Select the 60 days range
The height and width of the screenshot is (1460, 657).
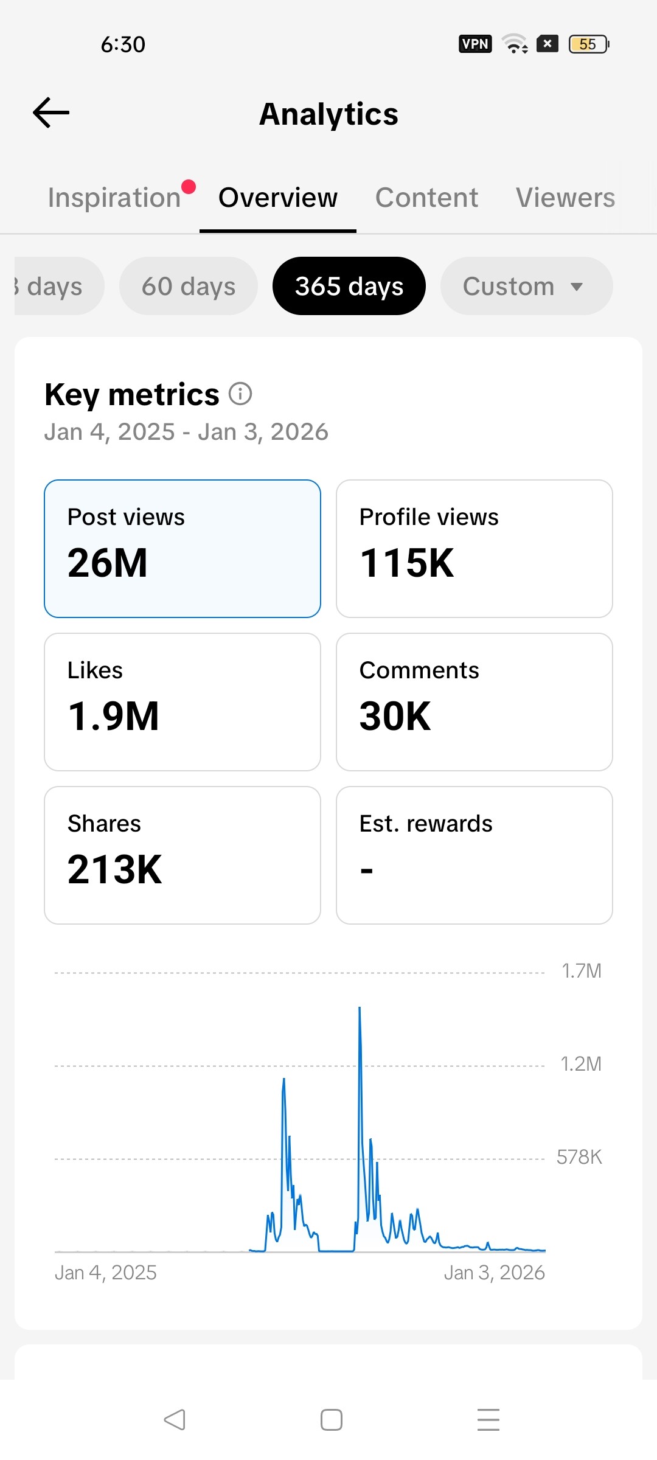188,286
